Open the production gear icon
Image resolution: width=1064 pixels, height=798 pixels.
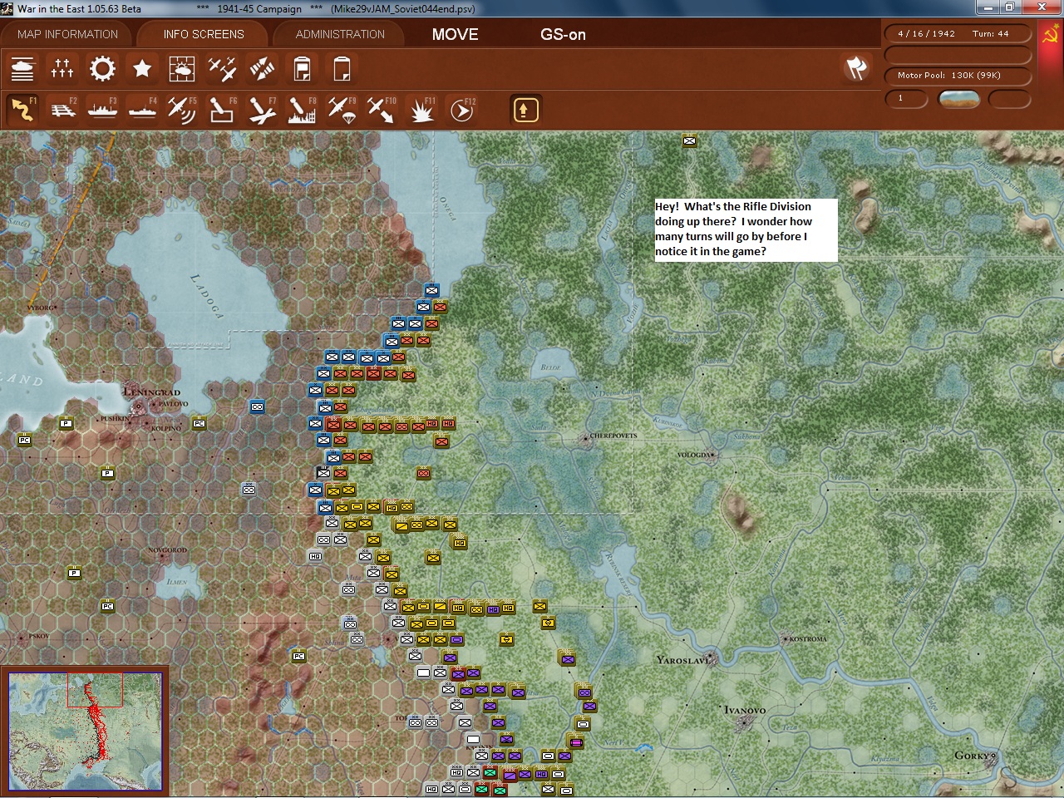[x=102, y=69]
